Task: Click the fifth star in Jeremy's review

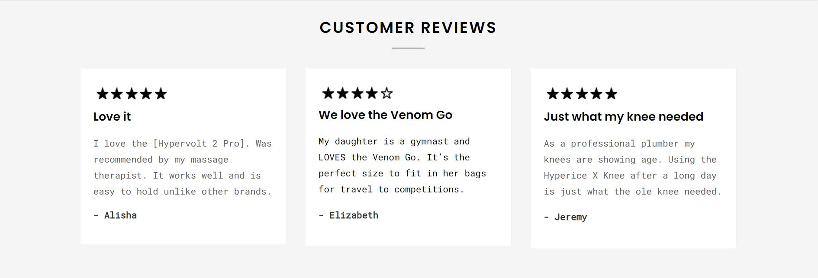Action: (x=611, y=94)
